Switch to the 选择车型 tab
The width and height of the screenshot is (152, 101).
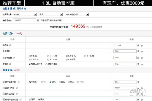(7, 9)
